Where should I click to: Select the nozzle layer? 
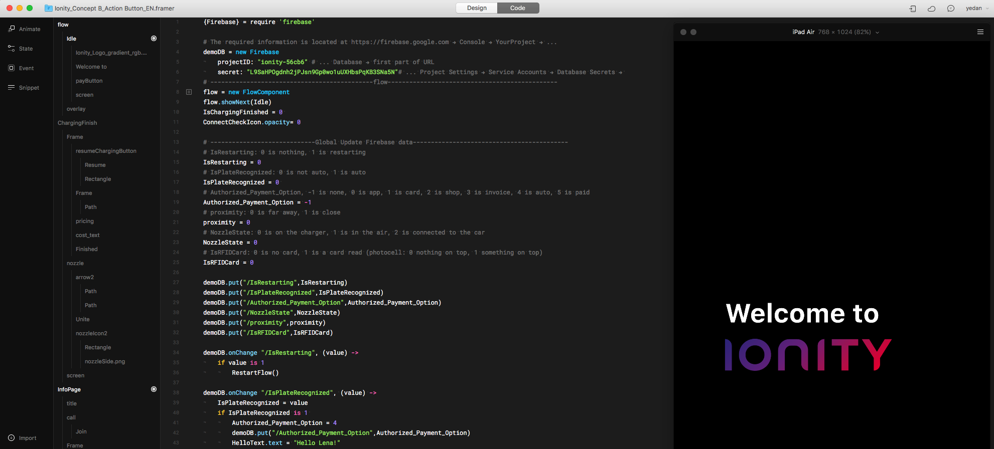75,263
